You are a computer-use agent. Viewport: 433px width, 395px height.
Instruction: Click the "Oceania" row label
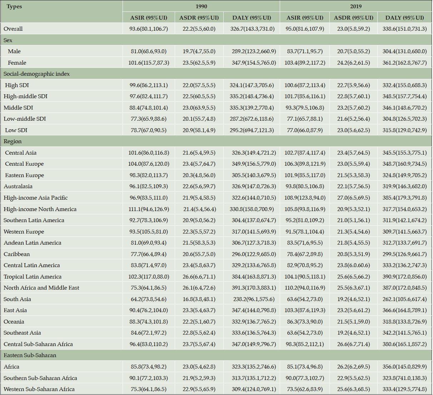(14, 322)
